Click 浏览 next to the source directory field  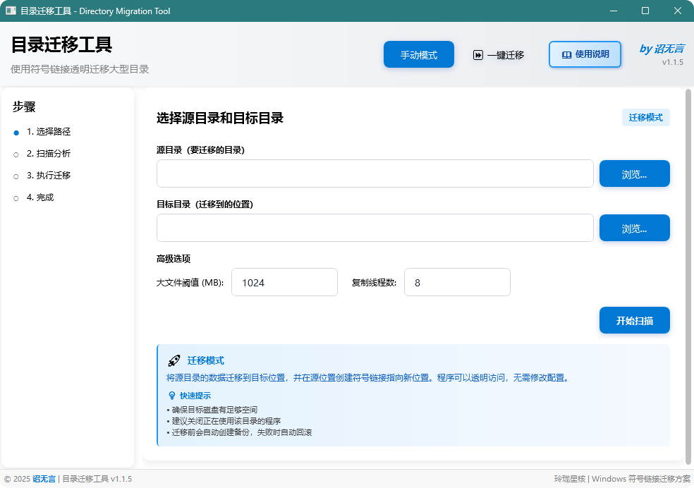click(633, 173)
